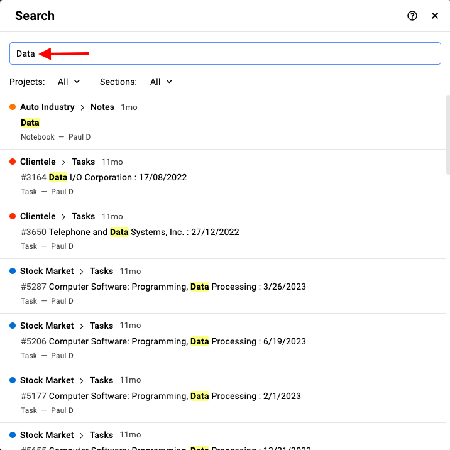Click the search field containing Data
Image resolution: width=450 pixels, height=450 pixels.
[x=225, y=53]
